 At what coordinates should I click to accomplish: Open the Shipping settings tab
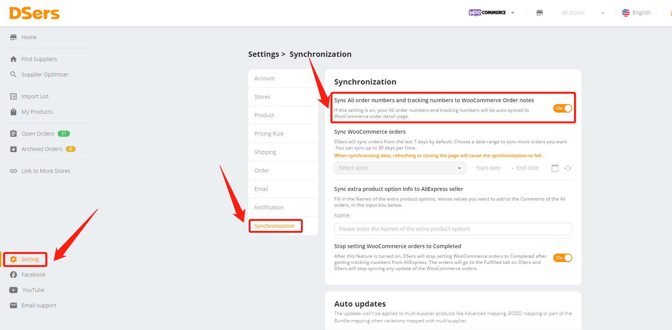click(x=283, y=152)
